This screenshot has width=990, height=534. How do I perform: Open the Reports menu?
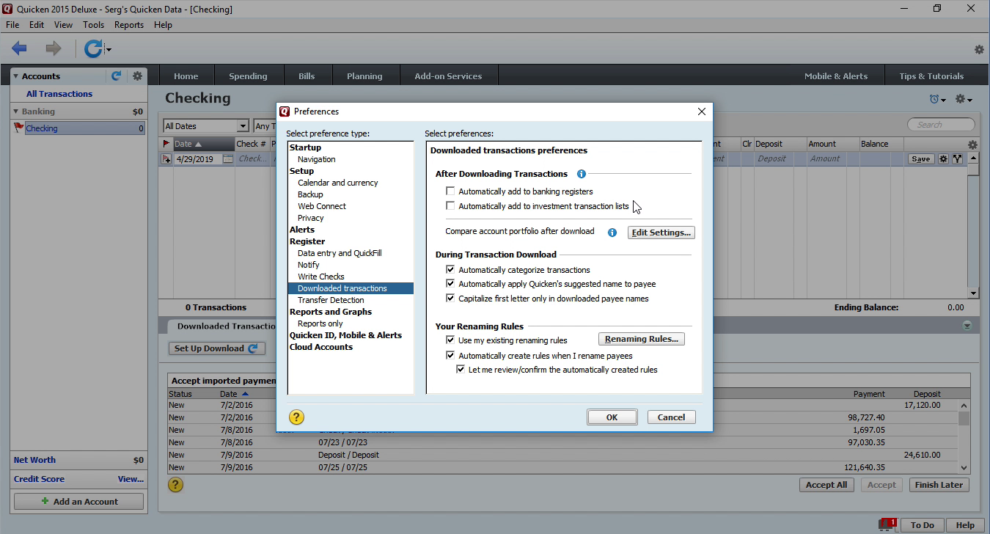[129, 25]
